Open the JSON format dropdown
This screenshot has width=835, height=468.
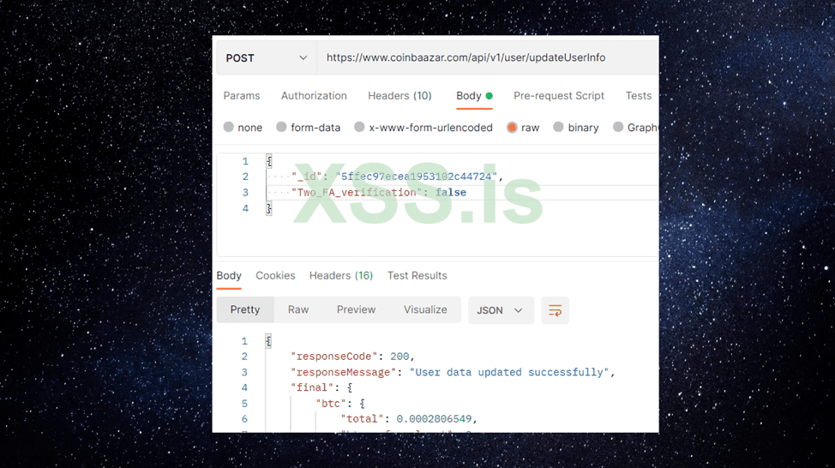point(501,310)
